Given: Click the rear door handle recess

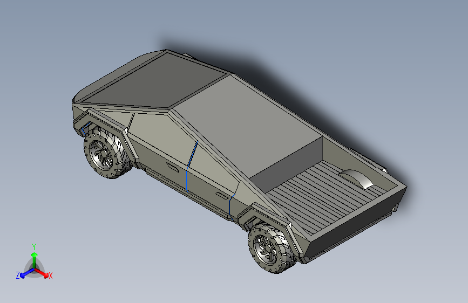Looking at the screenshot, I should tap(221, 196).
